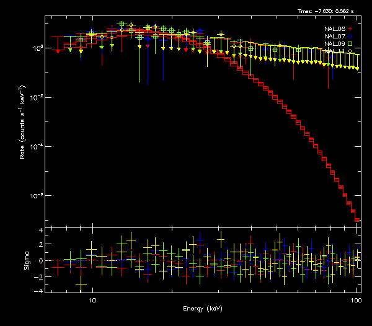The height and width of the screenshot is (326, 372).
Task: Click the blue circle marker for NAI_07
Action: click(x=350, y=36)
